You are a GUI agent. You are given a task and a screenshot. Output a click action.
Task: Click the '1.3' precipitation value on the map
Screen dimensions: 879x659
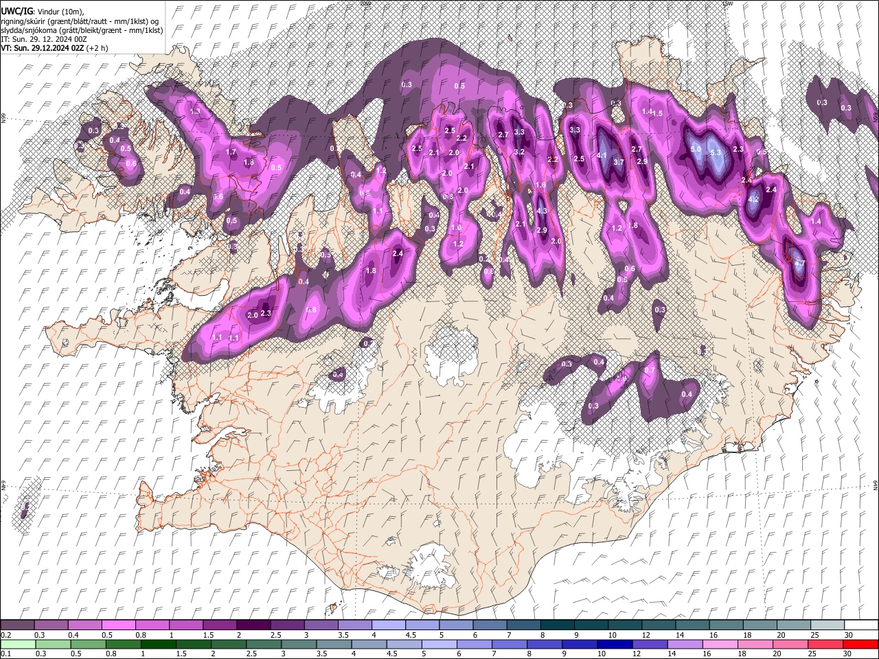tap(195, 111)
